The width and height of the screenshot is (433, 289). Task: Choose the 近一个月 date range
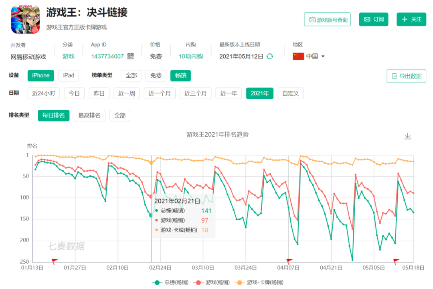pos(160,93)
